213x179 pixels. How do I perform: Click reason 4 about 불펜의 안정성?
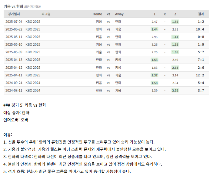point(83,164)
